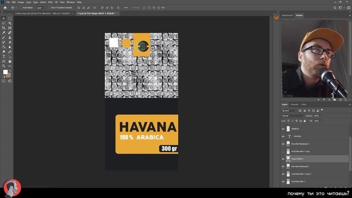Viewport: 352px width, 198px height.
Task: Filter layers by pixel layers
Action: pyautogui.click(x=300, y=111)
